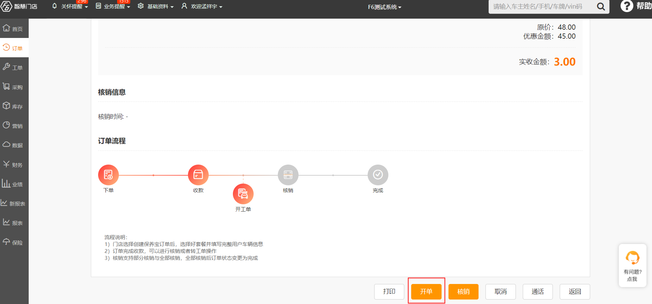Viewport: 652px width, 304px height.
Task: Open the 保险 insurance sidebar item
Action: click(14, 242)
